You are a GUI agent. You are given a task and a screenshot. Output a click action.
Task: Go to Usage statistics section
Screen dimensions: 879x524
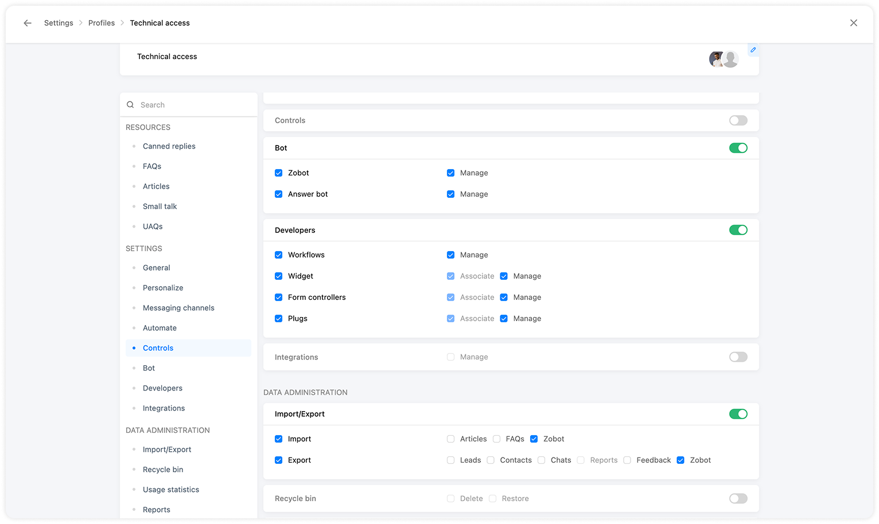tap(171, 490)
